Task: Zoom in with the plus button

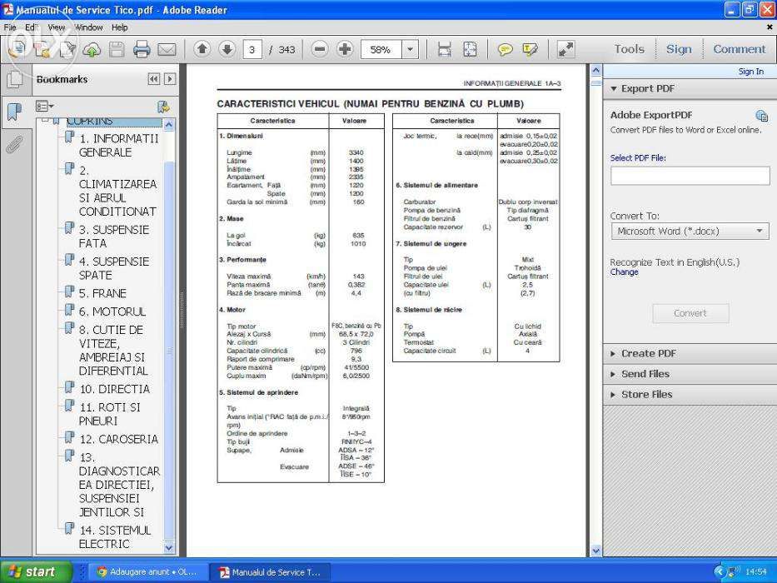Action: point(345,49)
